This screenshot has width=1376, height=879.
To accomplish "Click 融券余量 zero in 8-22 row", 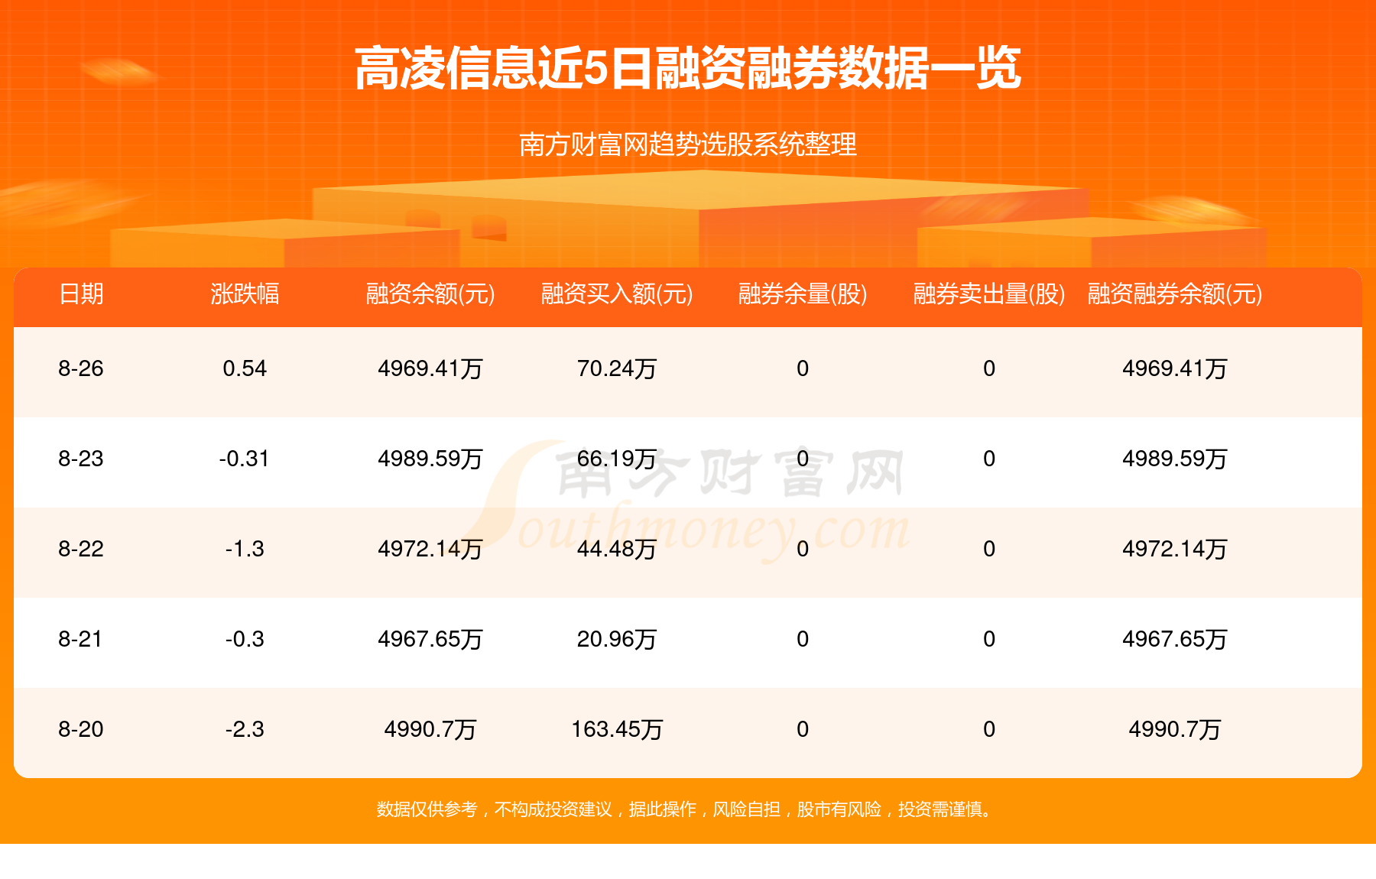I will point(803,549).
